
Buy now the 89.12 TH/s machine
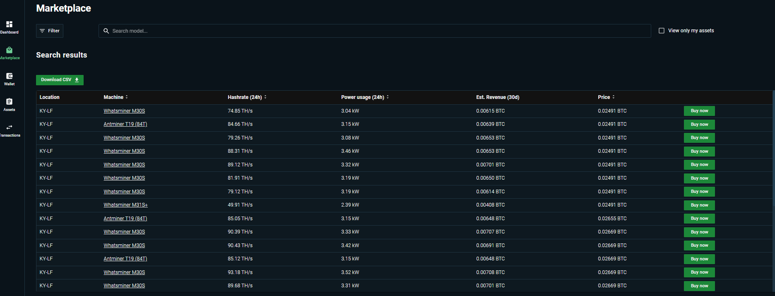click(x=699, y=165)
